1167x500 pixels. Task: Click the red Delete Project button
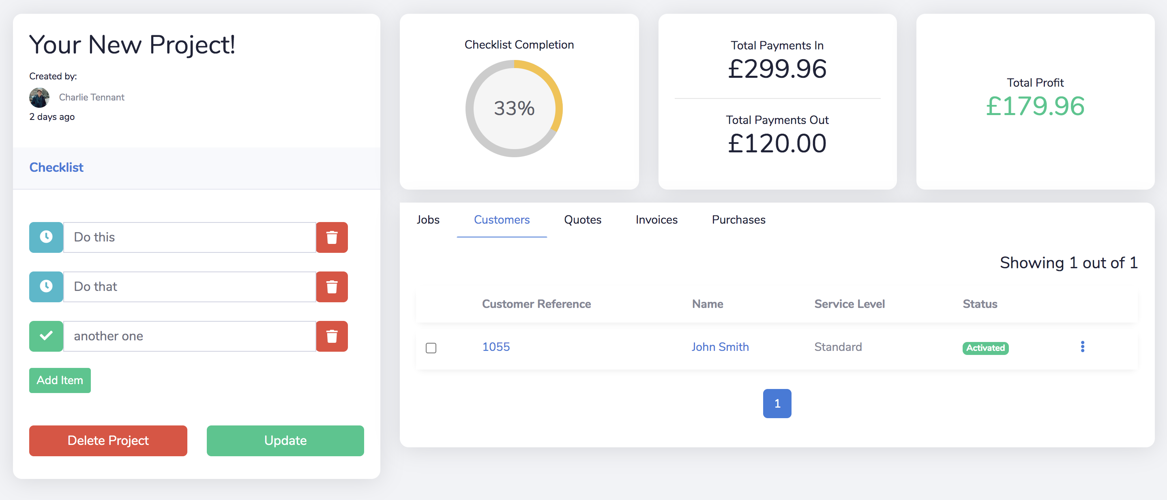108,440
